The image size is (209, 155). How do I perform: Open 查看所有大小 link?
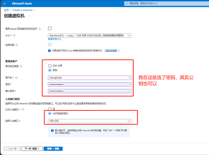(55, 39)
